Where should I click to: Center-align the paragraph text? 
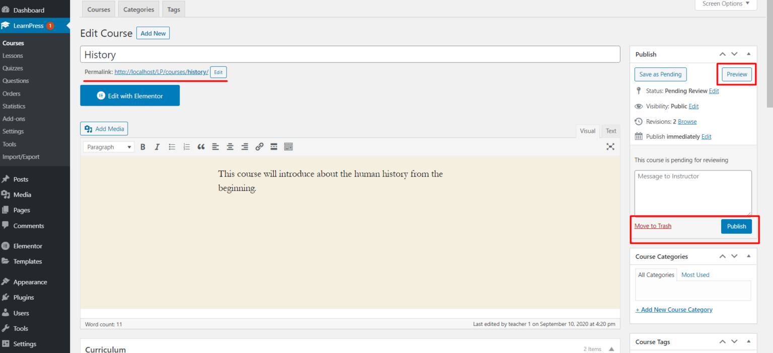coord(230,146)
